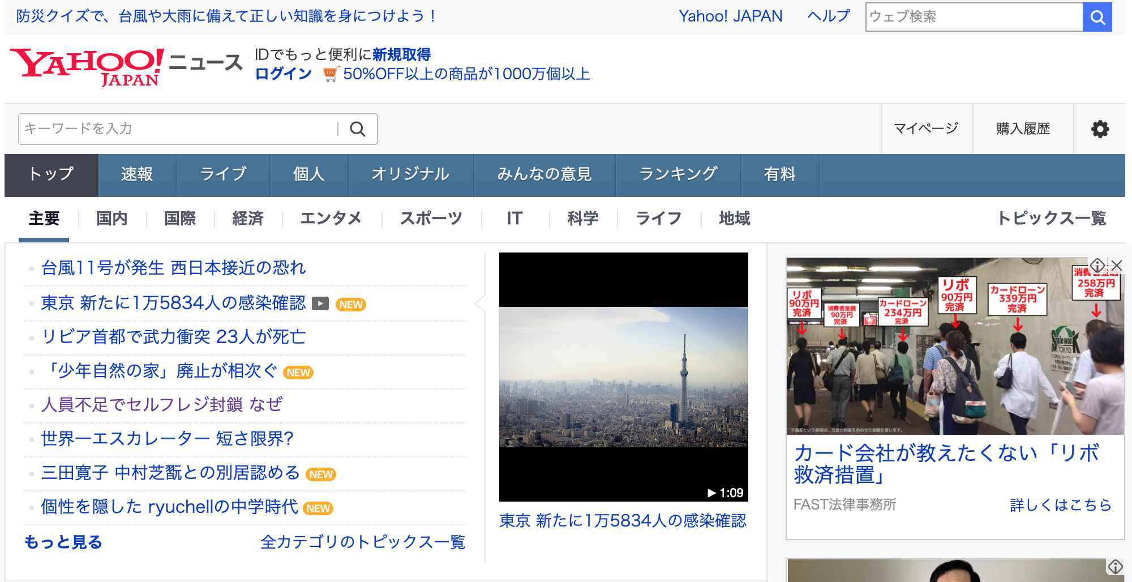Focus the ウェブ検索 input field
Viewport: 1132px width, 582px height.
tap(974, 17)
